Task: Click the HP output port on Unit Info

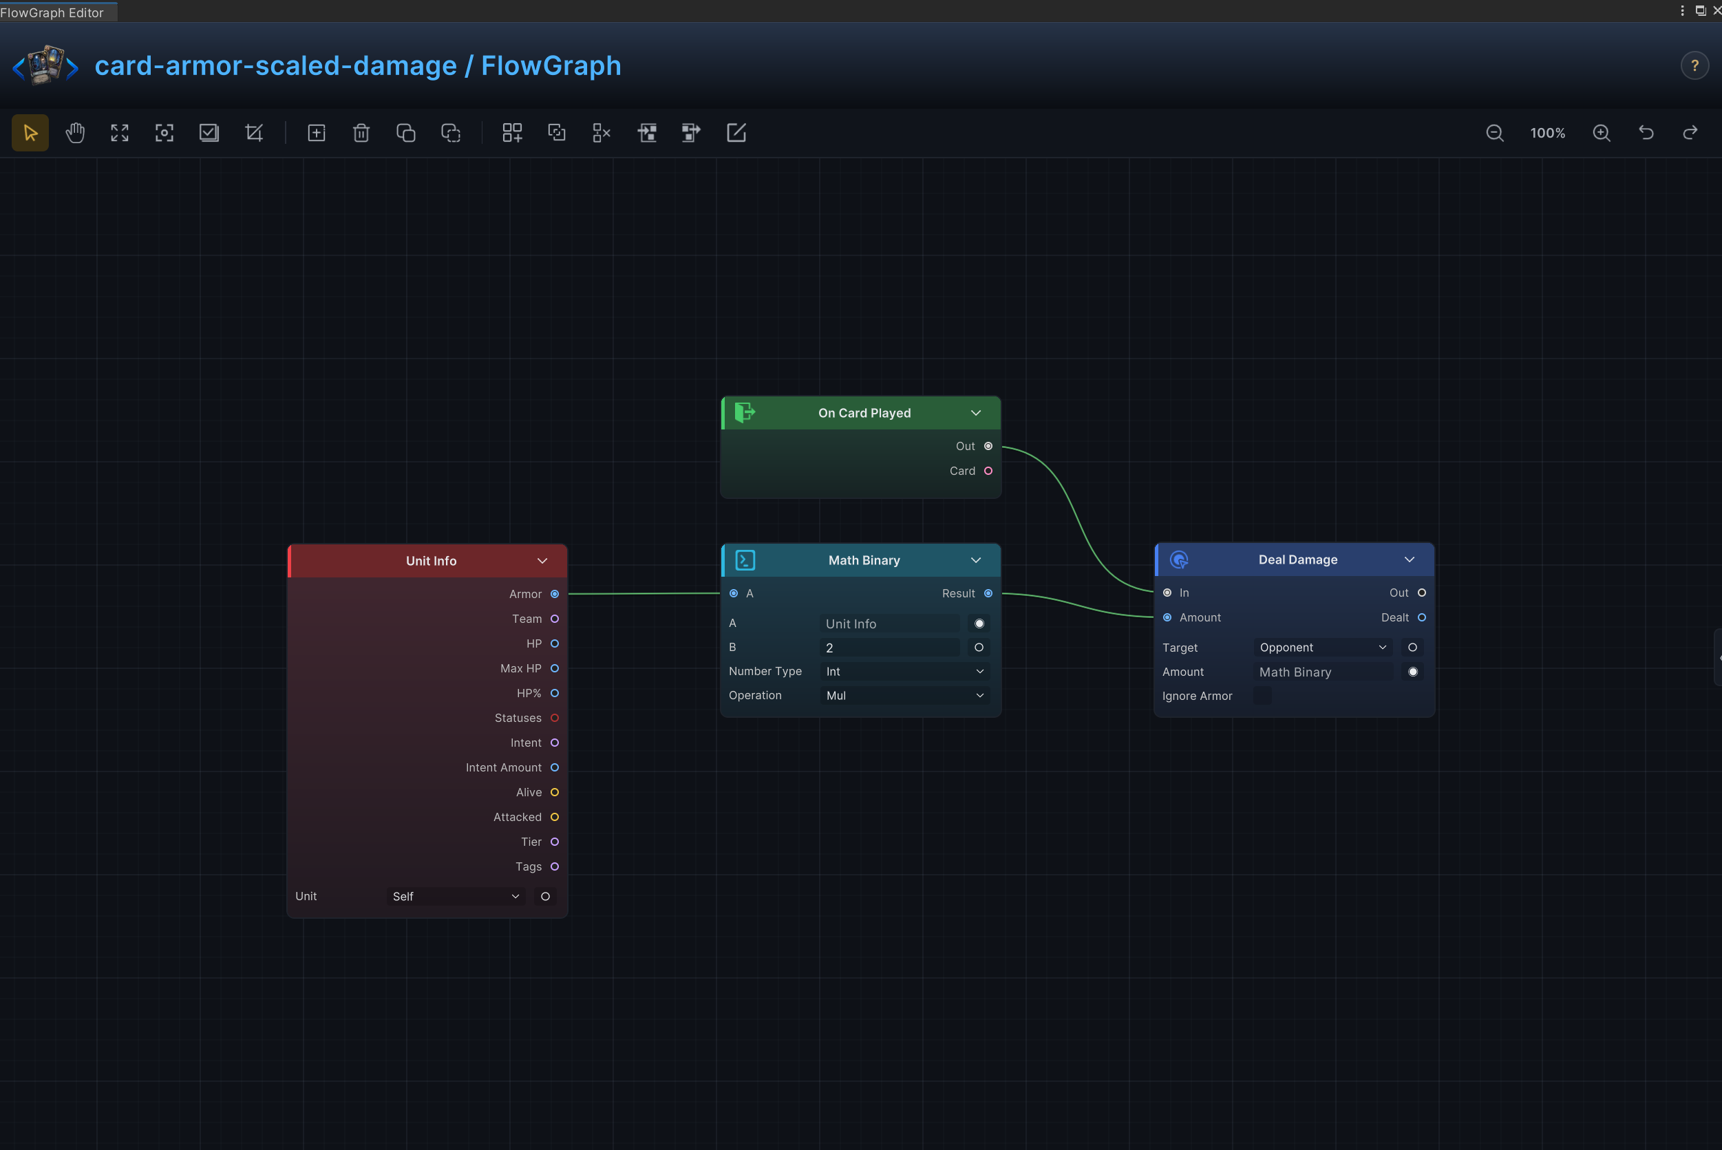Action: [555, 643]
